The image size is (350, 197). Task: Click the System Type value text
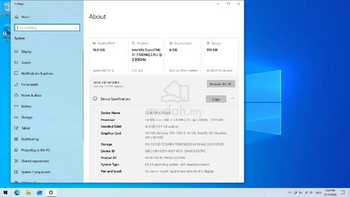[177, 165]
